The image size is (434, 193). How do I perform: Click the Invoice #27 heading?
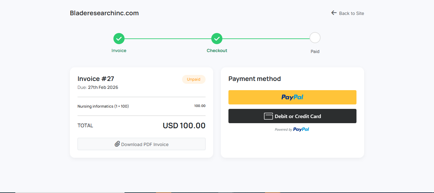coord(96,78)
